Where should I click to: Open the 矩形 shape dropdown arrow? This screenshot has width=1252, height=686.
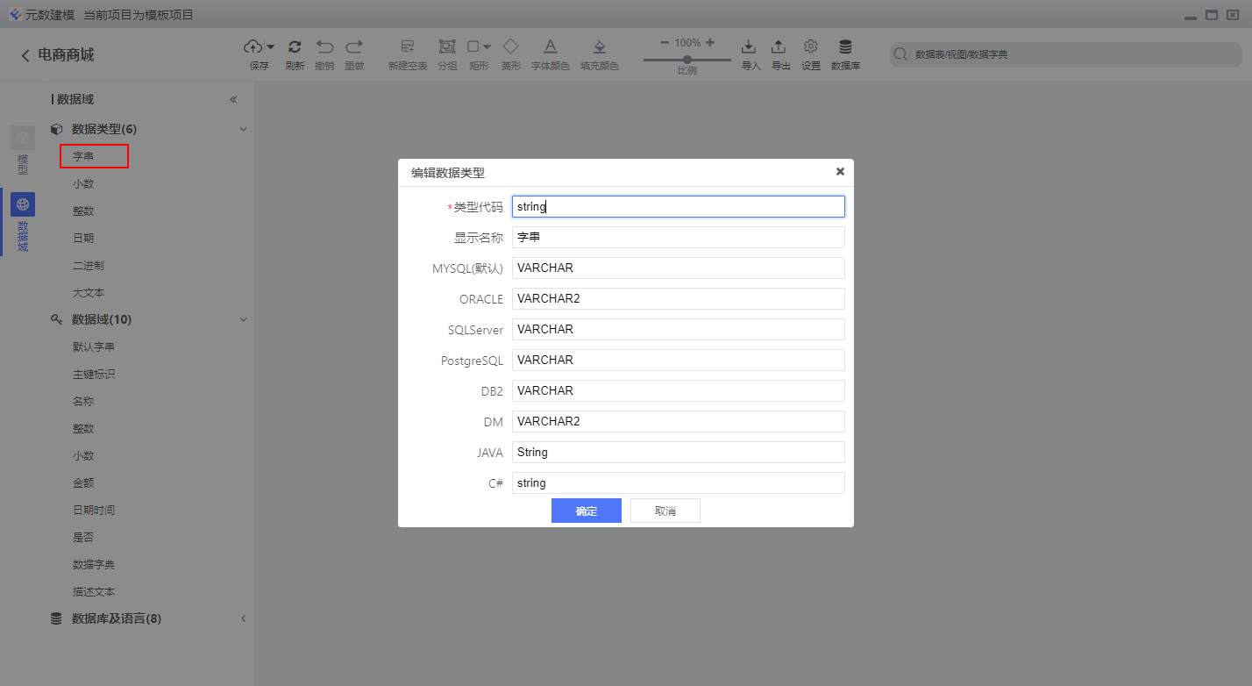point(487,46)
